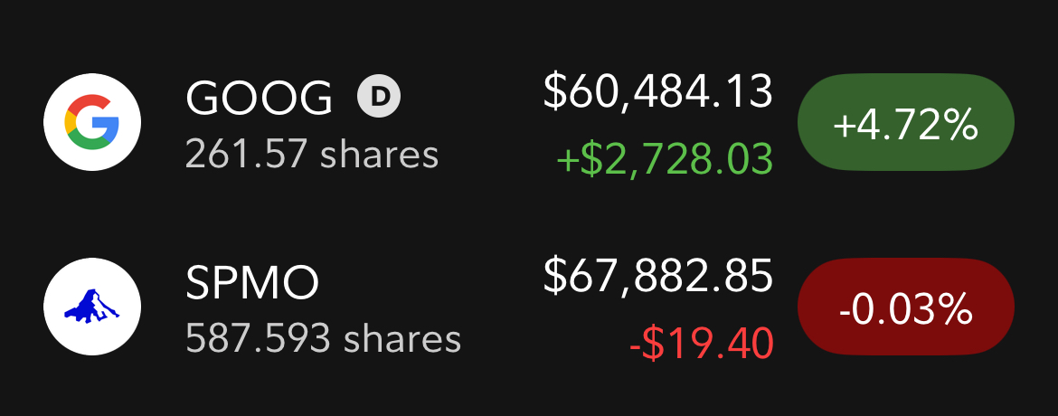Select the SPMO ticker symbol
The height and width of the screenshot is (416, 1058).
click(252, 283)
